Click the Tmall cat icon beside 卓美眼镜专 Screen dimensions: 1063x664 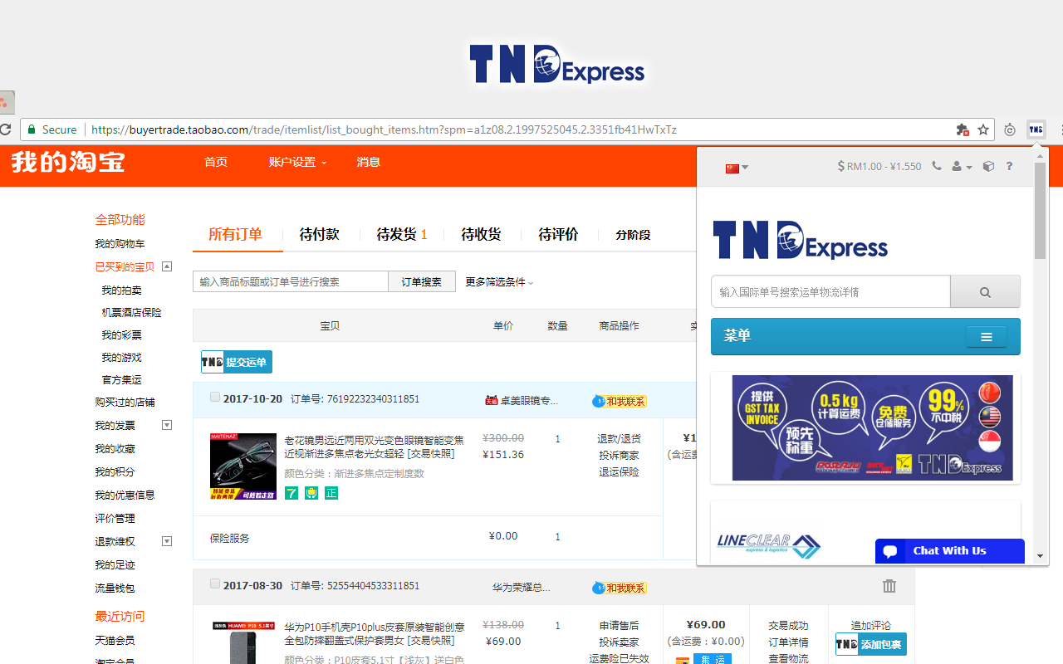[492, 400]
